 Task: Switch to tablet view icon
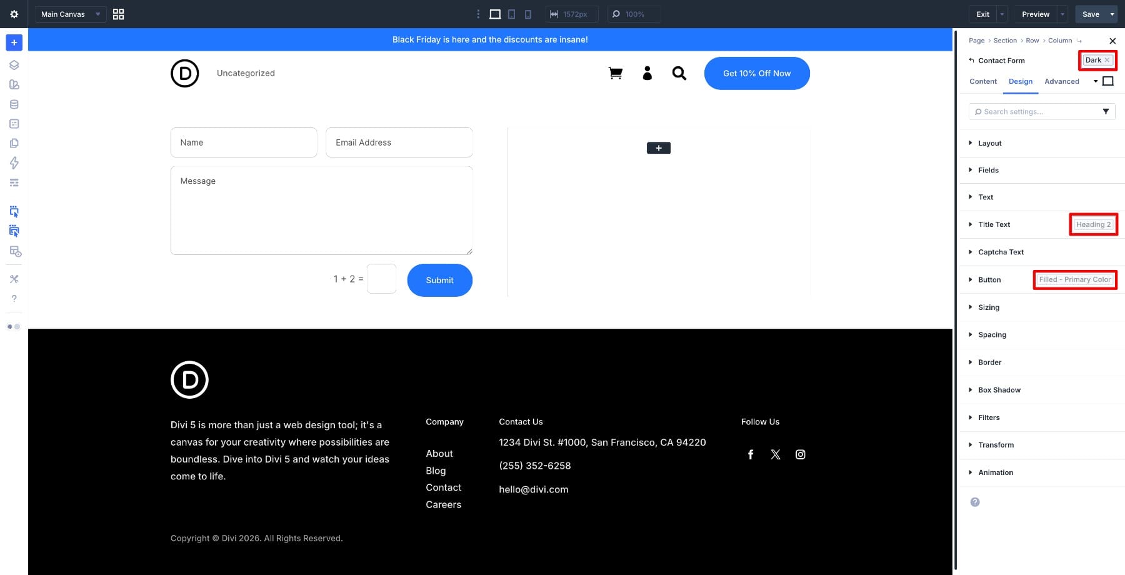[x=511, y=14]
